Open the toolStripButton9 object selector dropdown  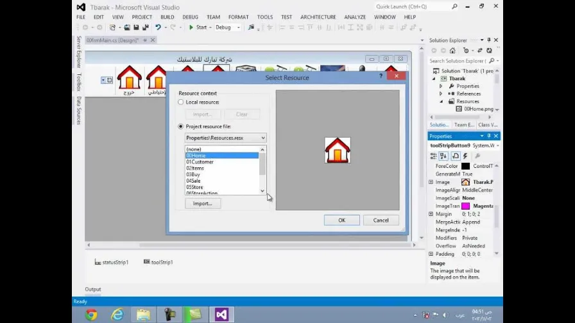497,145
